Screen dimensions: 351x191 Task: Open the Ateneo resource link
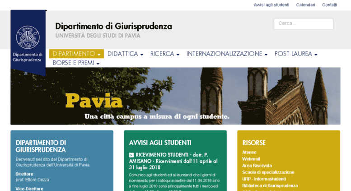[249, 152]
